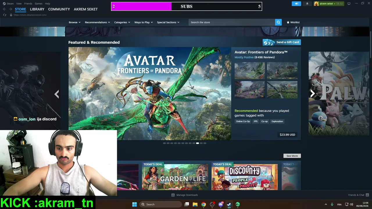The height and width of the screenshot is (209, 372).
Task: Open the green Kick app on taskbar
Action: [x=238, y=204]
